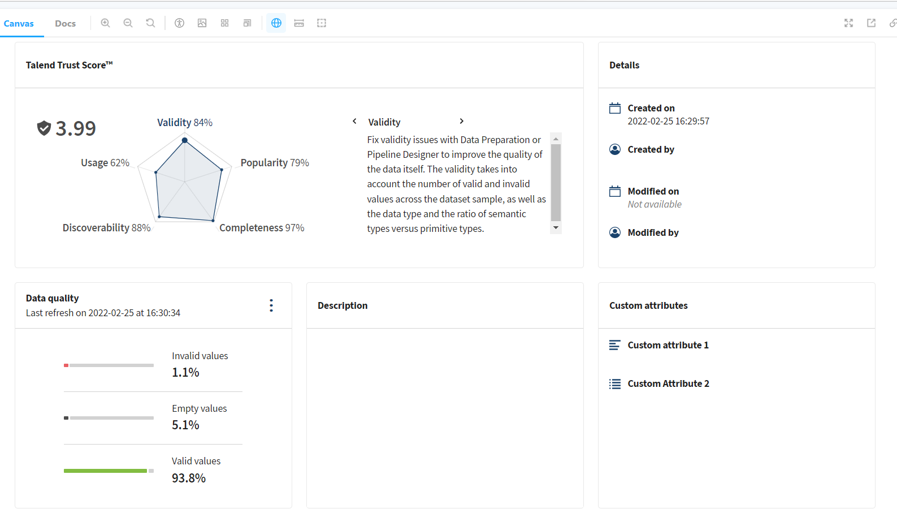
Task: Click the zoom out magnifier icon
Action: 128,23
